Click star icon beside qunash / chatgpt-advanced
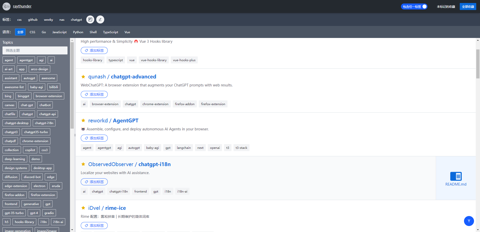This screenshot has width=480, height=232. coord(83,77)
